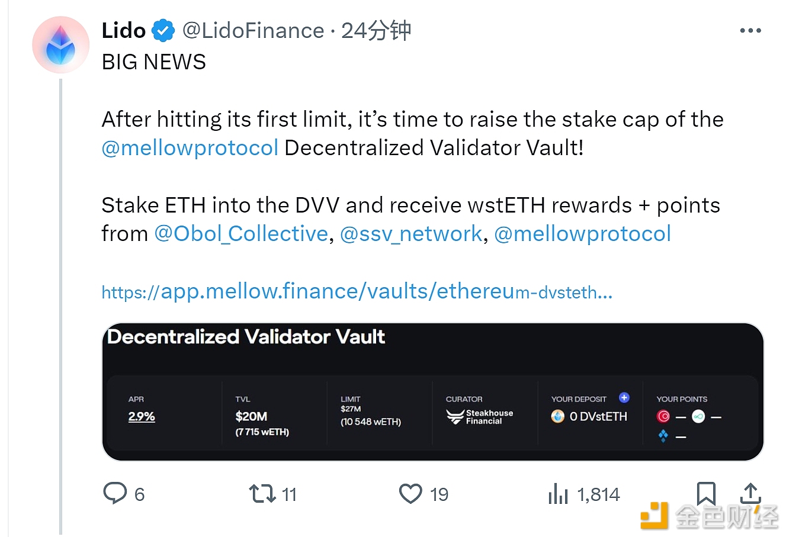Image resolution: width=786 pixels, height=537 pixels.
Task: Click the Steakhouse Financial curator logo
Action: 480,417
